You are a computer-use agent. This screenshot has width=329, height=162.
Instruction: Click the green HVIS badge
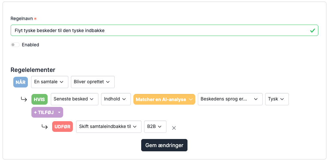click(40, 99)
